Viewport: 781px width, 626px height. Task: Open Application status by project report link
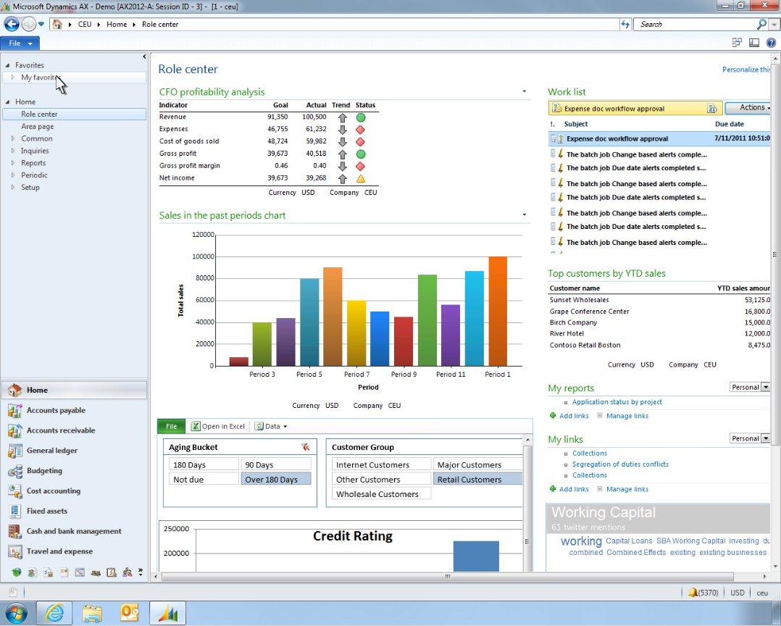click(617, 402)
